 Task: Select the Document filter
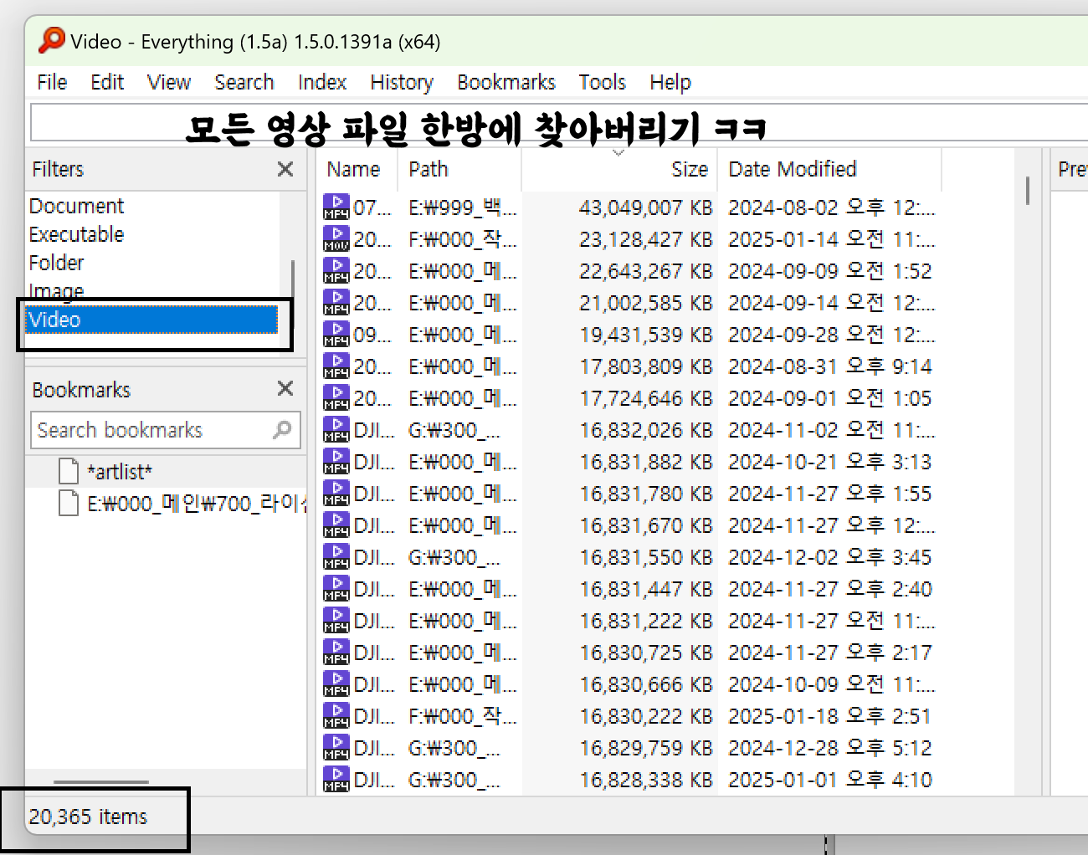click(x=76, y=206)
